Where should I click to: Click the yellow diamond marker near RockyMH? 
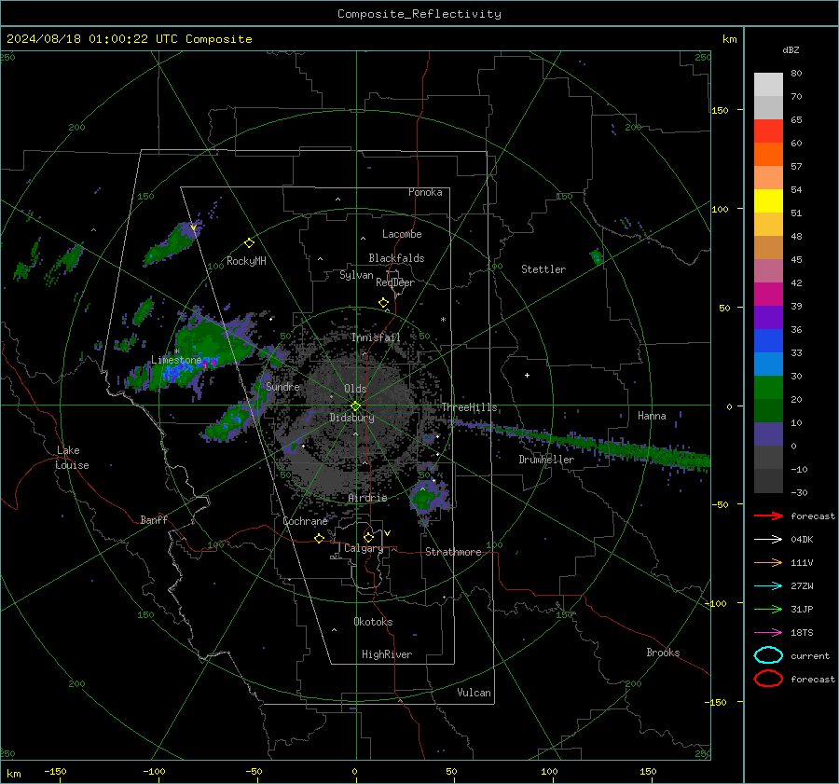249,243
